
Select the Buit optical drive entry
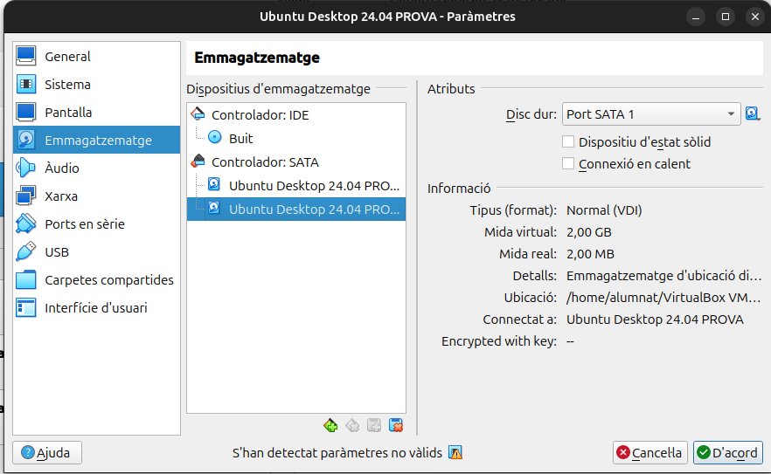(240, 138)
